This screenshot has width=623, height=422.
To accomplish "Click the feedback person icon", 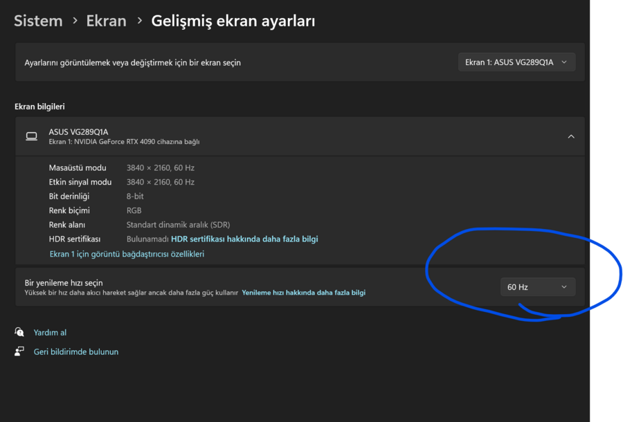I will (x=19, y=351).
